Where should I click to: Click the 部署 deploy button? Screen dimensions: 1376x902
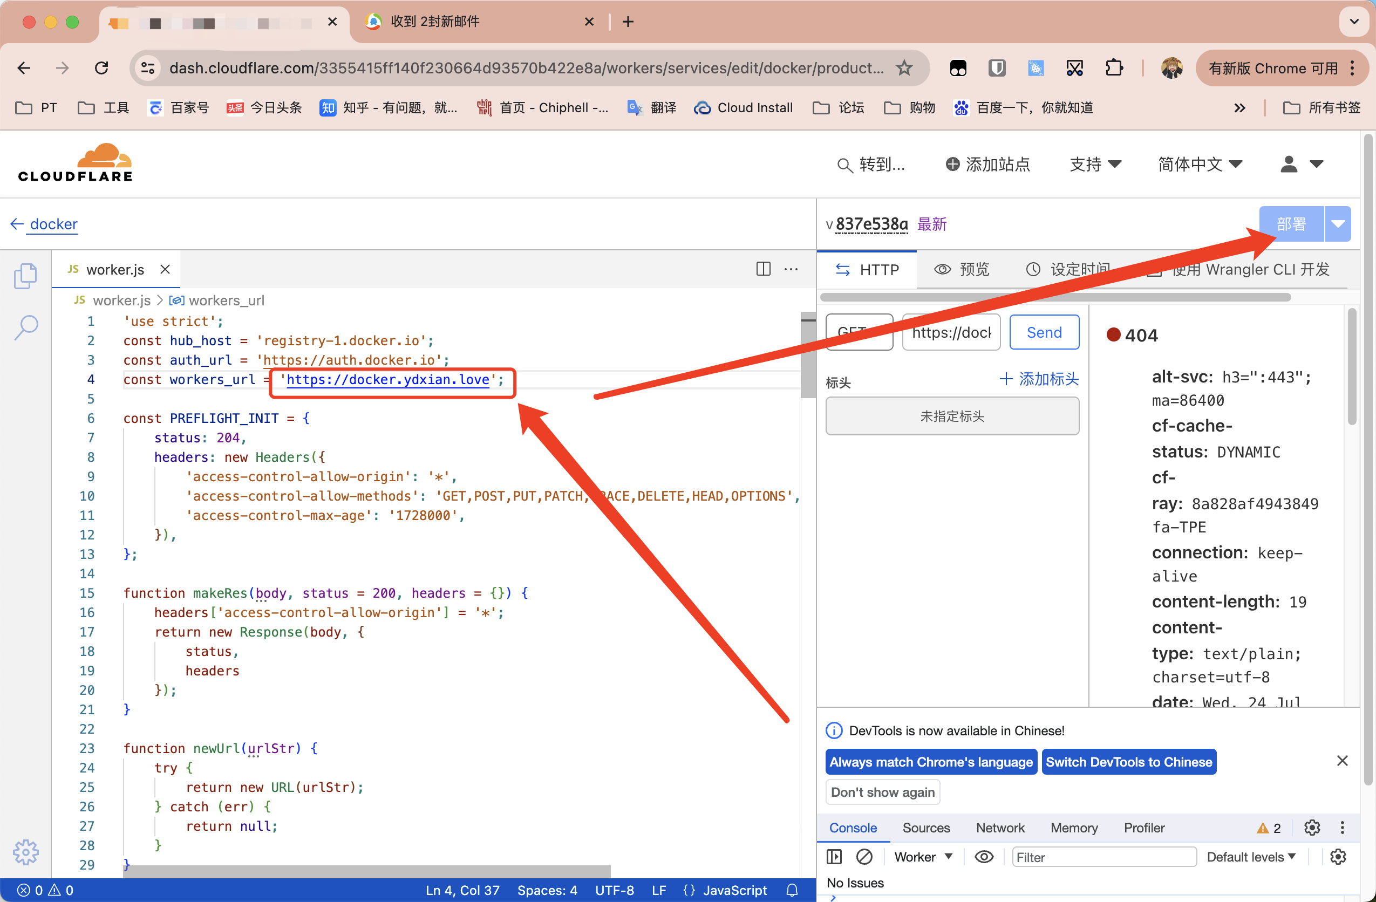point(1292,224)
